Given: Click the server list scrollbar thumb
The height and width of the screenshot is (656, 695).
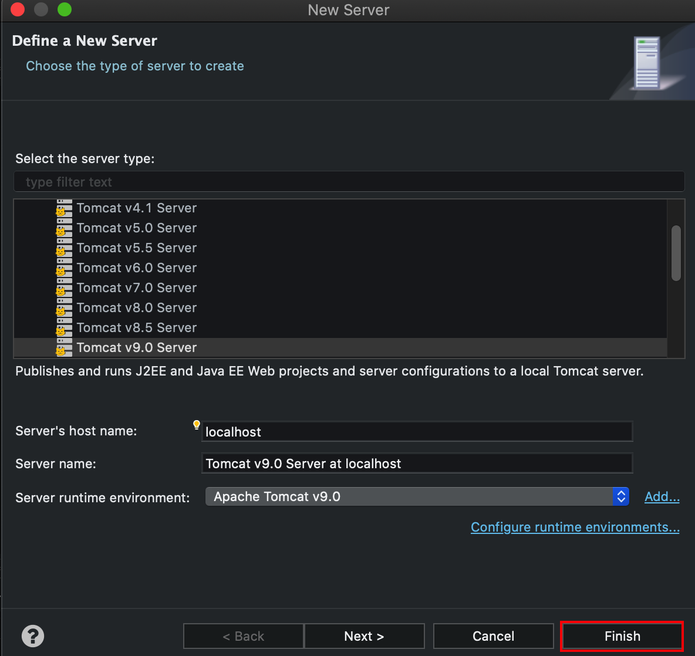Looking at the screenshot, I should [676, 253].
